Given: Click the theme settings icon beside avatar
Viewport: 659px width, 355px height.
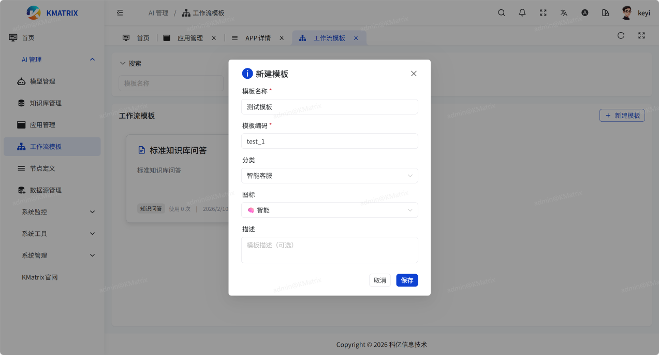Looking at the screenshot, I should (x=606, y=13).
